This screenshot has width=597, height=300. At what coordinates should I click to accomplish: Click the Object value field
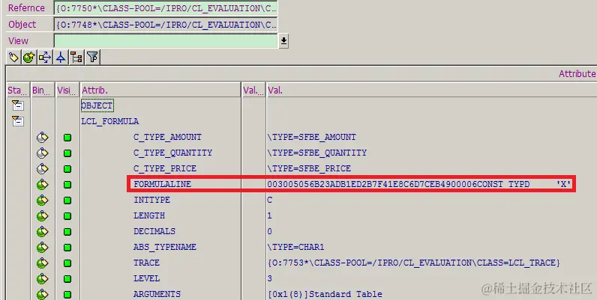point(166,25)
